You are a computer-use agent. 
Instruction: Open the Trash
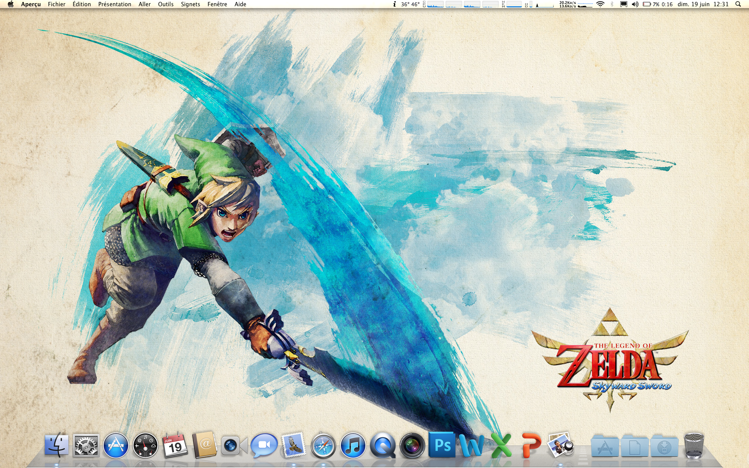click(x=694, y=445)
